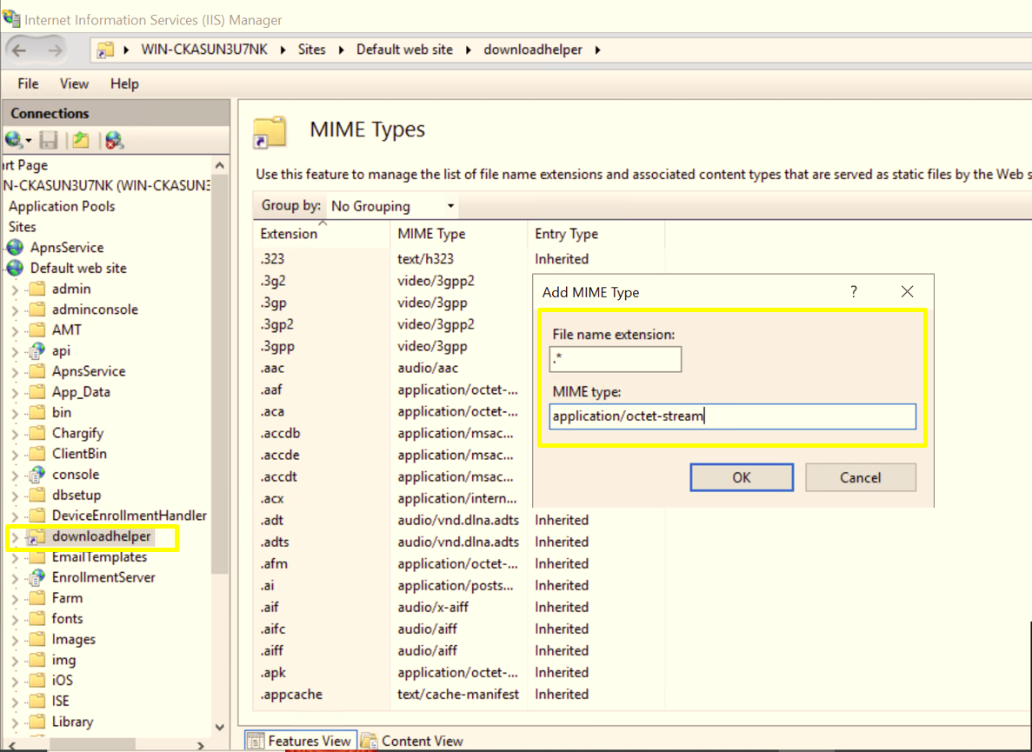1032x752 pixels.
Task: Click the EnrollmentServer application icon
Action: tap(37, 578)
